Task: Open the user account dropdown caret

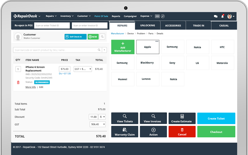Action: (x=233, y=16)
